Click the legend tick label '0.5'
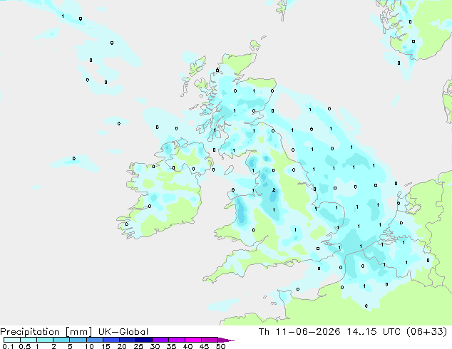Screen dimensions: 452x349 [x=25, y=346]
